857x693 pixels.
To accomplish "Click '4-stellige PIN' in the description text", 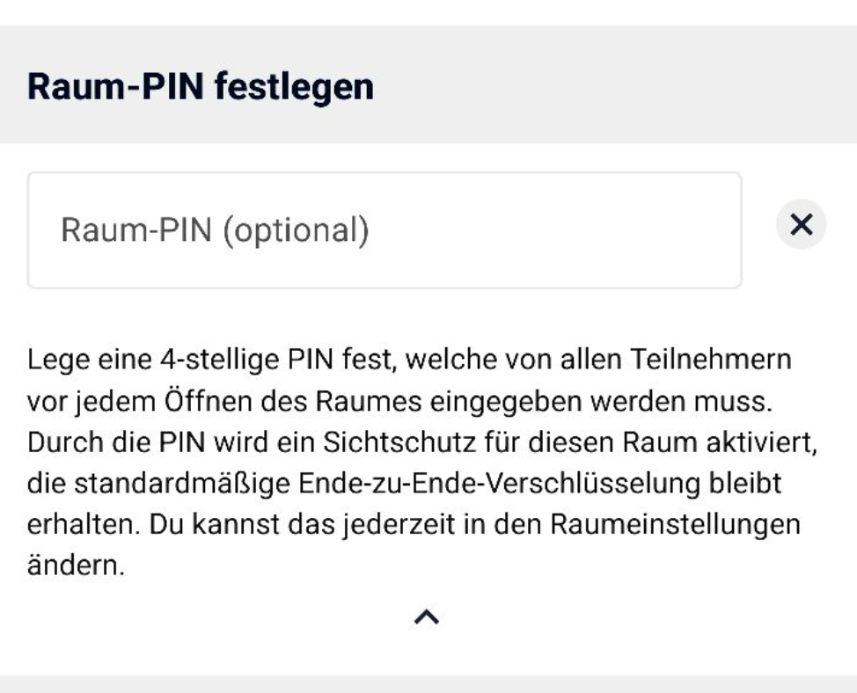I will tap(190, 359).
